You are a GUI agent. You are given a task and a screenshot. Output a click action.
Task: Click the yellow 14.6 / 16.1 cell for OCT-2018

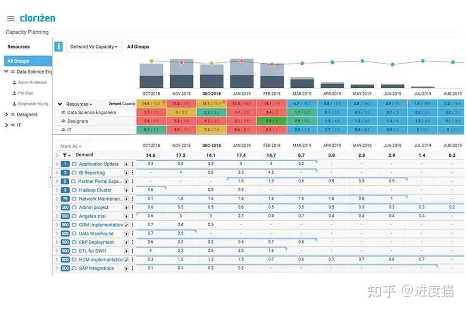(151, 104)
